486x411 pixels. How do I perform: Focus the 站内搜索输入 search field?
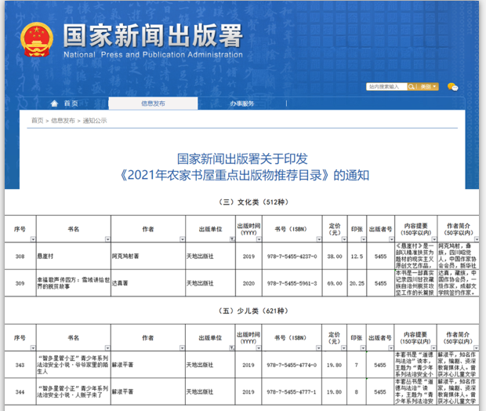click(386, 86)
